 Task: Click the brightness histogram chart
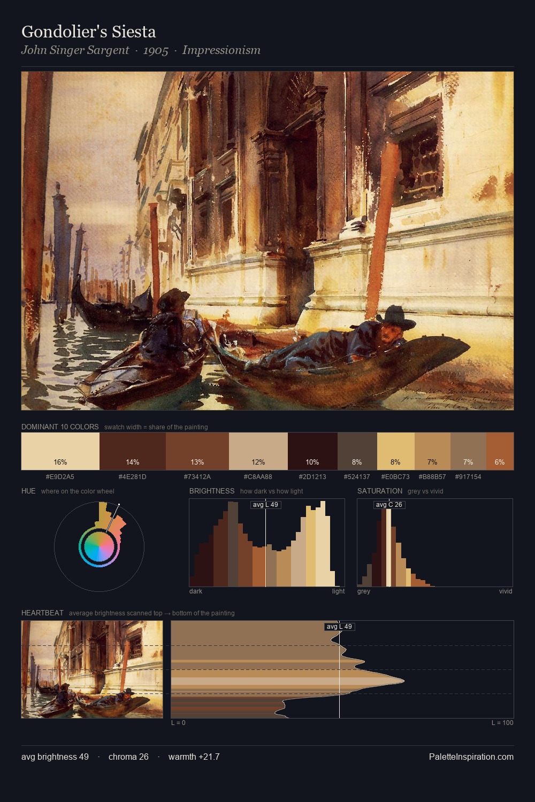267,543
